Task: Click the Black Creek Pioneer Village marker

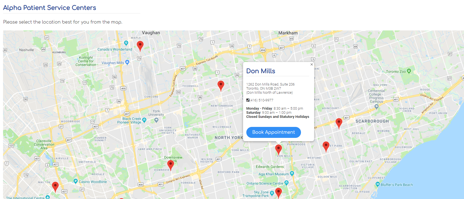Action: (x=144, y=120)
